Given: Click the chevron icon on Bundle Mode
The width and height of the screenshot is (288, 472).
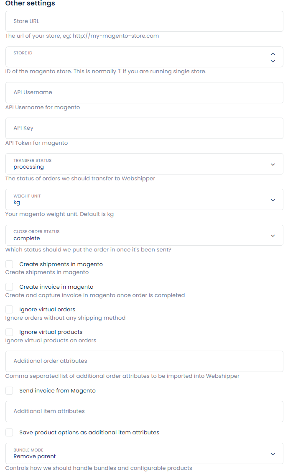Looking at the screenshot, I should click(273, 454).
